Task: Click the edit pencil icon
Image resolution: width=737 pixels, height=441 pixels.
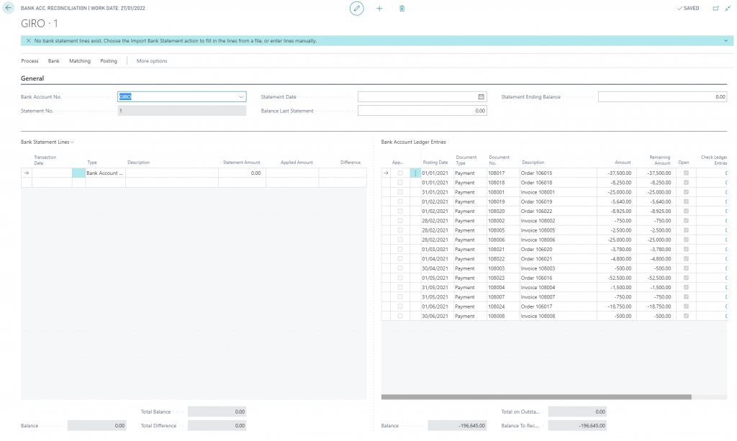Action: tap(357, 9)
